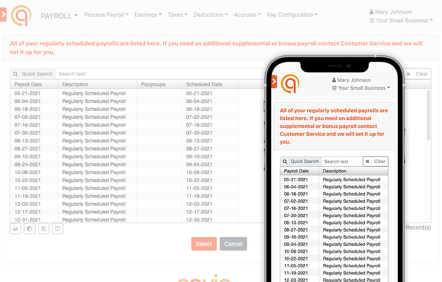This screenshot has height=282, width=442.
Task: Click the Clear button on the phone
Action: coord(376,161)
